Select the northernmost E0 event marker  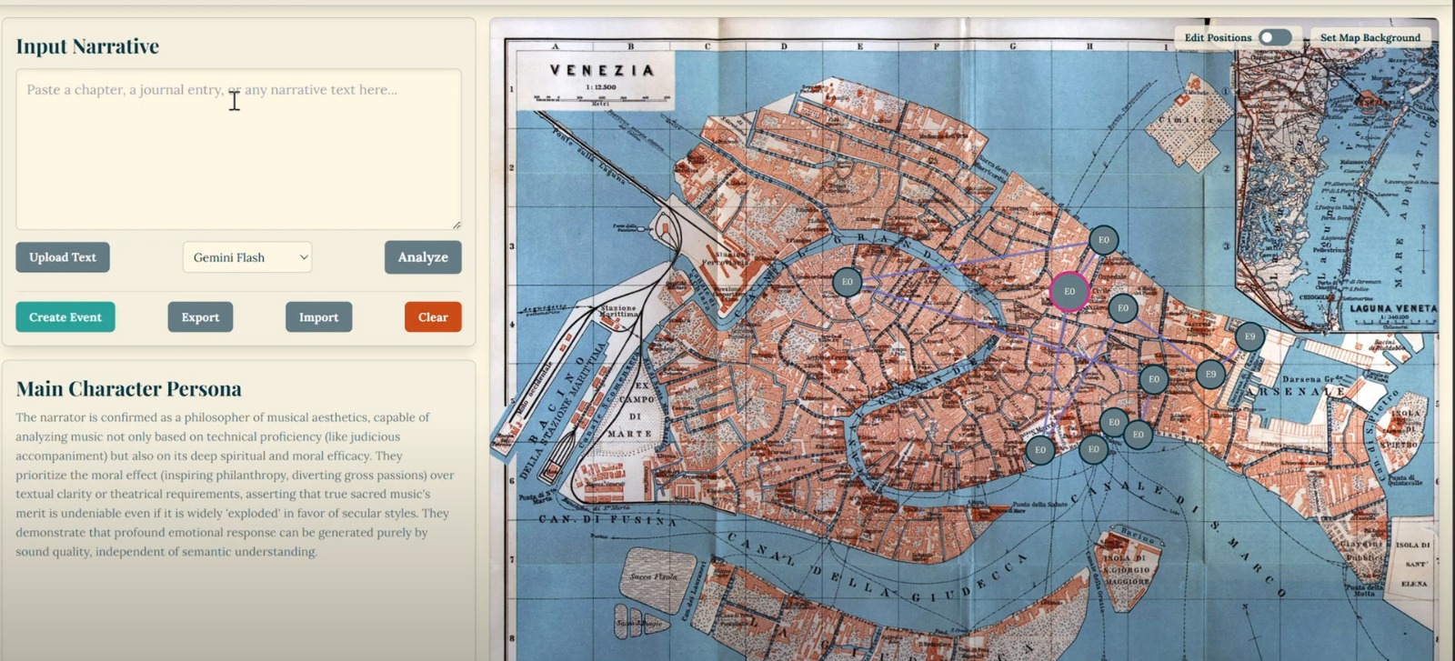(x=1103, y=240)
